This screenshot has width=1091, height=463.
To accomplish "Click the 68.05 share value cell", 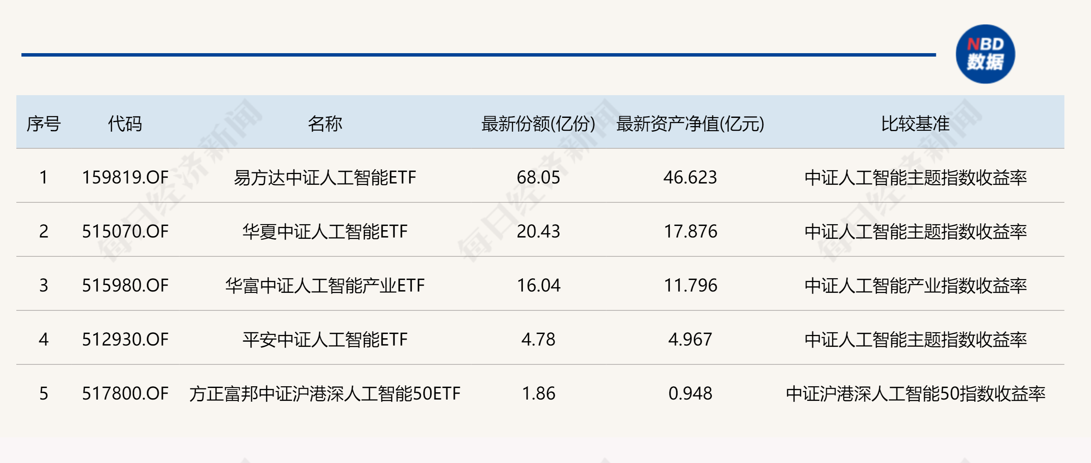I will pyautogui.click(x=538, y=177).
